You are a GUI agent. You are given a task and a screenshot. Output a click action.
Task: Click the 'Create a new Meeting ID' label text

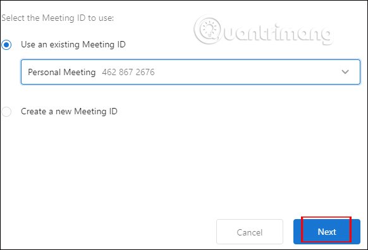tap(69, 111)
